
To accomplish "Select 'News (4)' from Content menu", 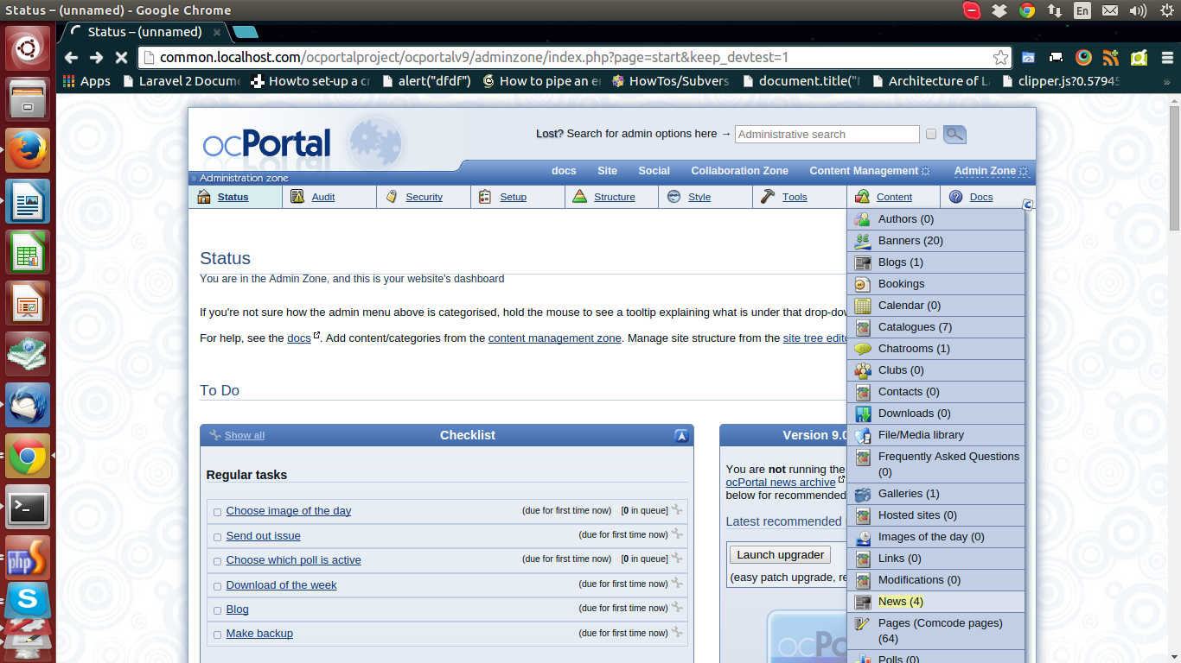I will click(900, 602).
